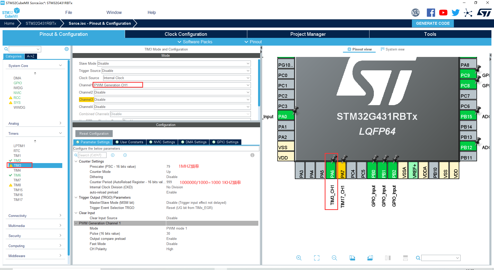Open the NVIC Settings tab
This screenshot has height=270, width=494.
[x=162, y=142]
